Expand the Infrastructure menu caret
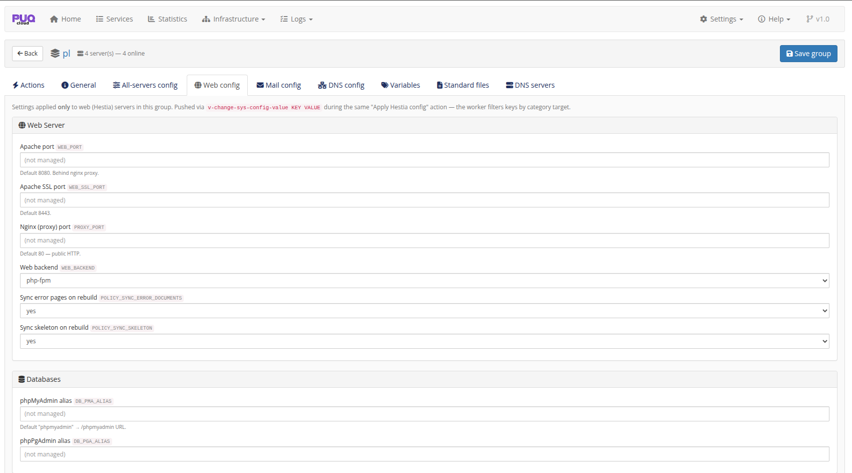The image size is (852, 473). pyautogui.click(x=263, y=20)
